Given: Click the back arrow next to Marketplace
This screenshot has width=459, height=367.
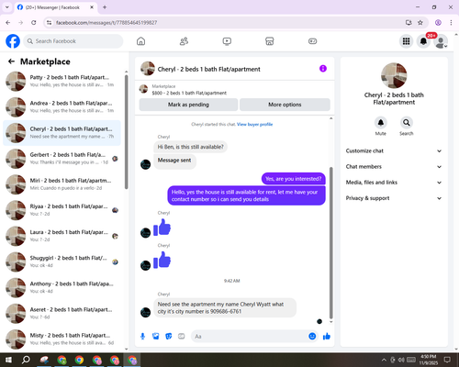Looking at the screenshot, I should point(11,61).
